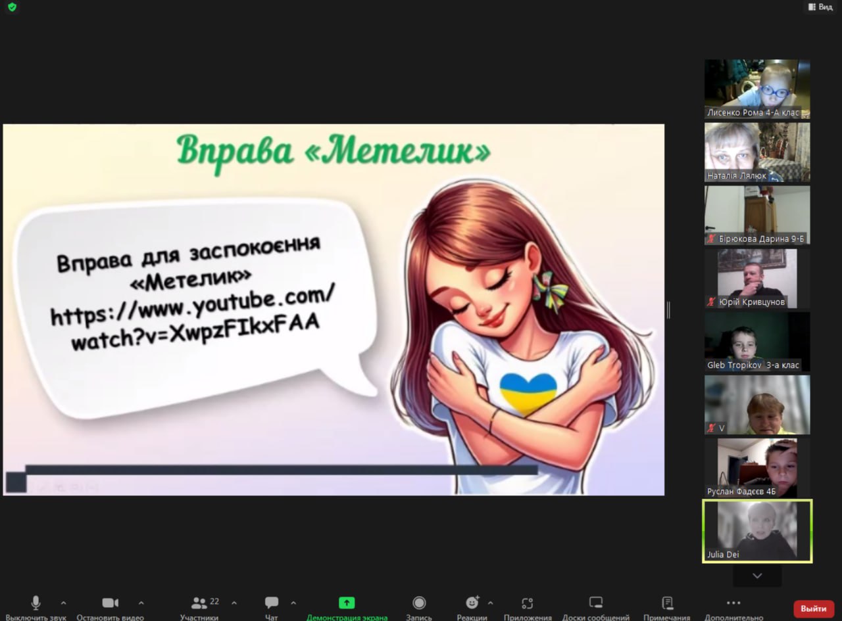Expand audio options arrow next to microphone

click(x=64, y=603)
